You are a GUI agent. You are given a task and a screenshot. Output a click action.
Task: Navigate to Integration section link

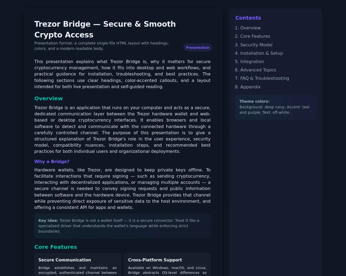coord(252,61)
